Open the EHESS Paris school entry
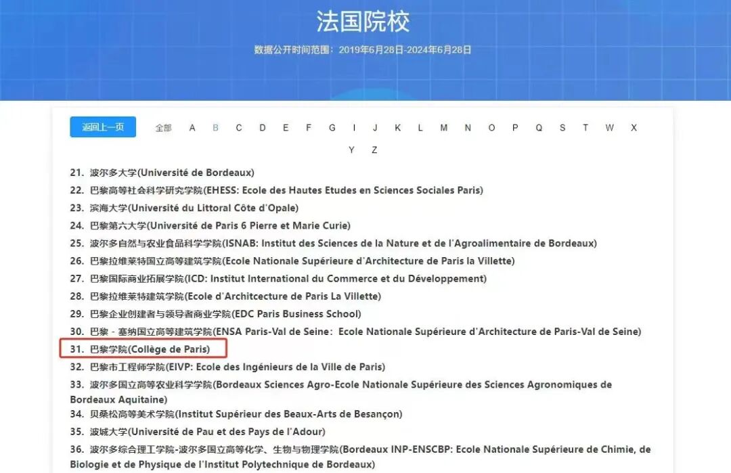 (x=276, y=190)
